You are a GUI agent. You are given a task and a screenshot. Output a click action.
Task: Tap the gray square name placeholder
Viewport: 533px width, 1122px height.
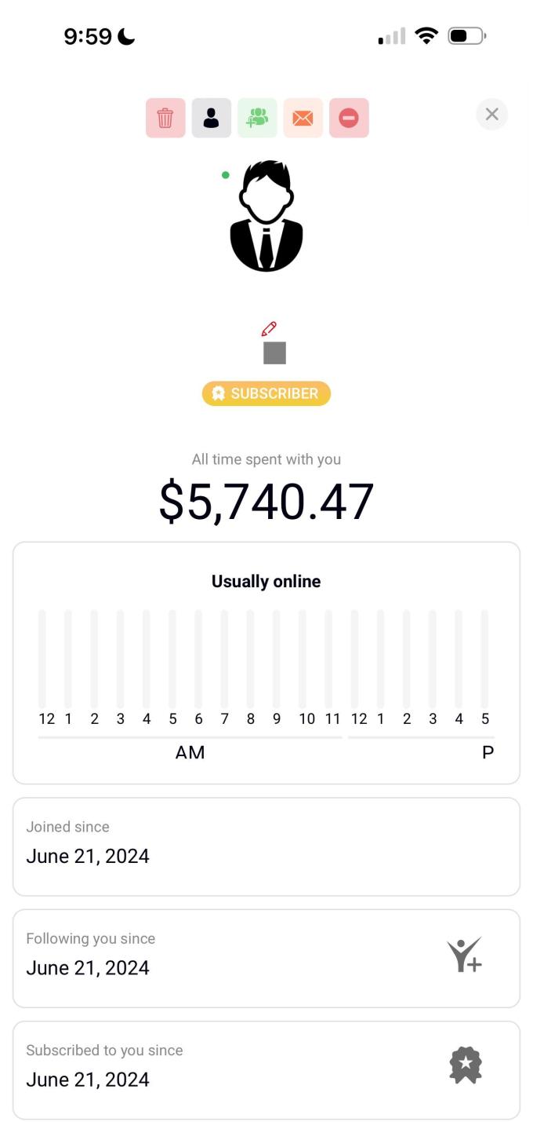pos(274,353)
